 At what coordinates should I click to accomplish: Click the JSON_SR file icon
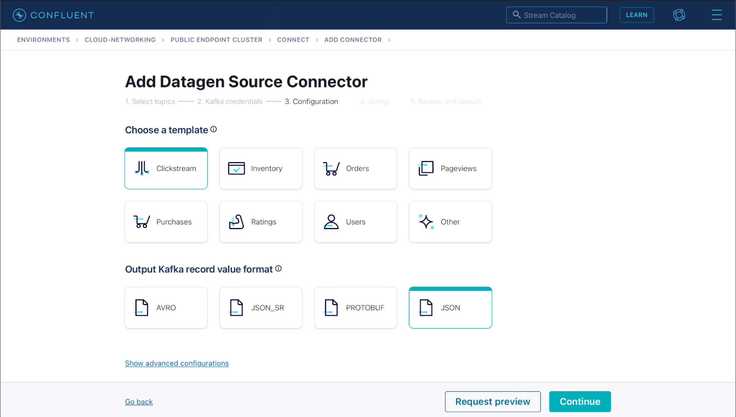click(x=236, y=308)
